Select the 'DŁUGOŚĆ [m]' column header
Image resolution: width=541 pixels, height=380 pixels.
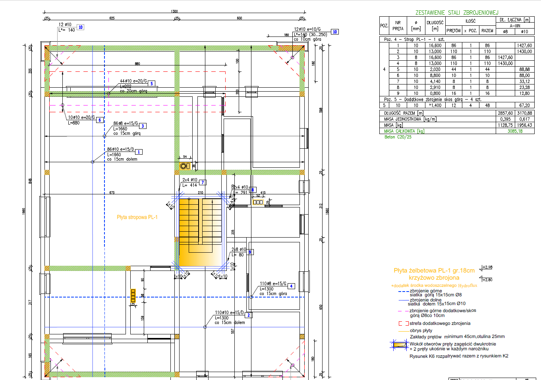[435, 25]
